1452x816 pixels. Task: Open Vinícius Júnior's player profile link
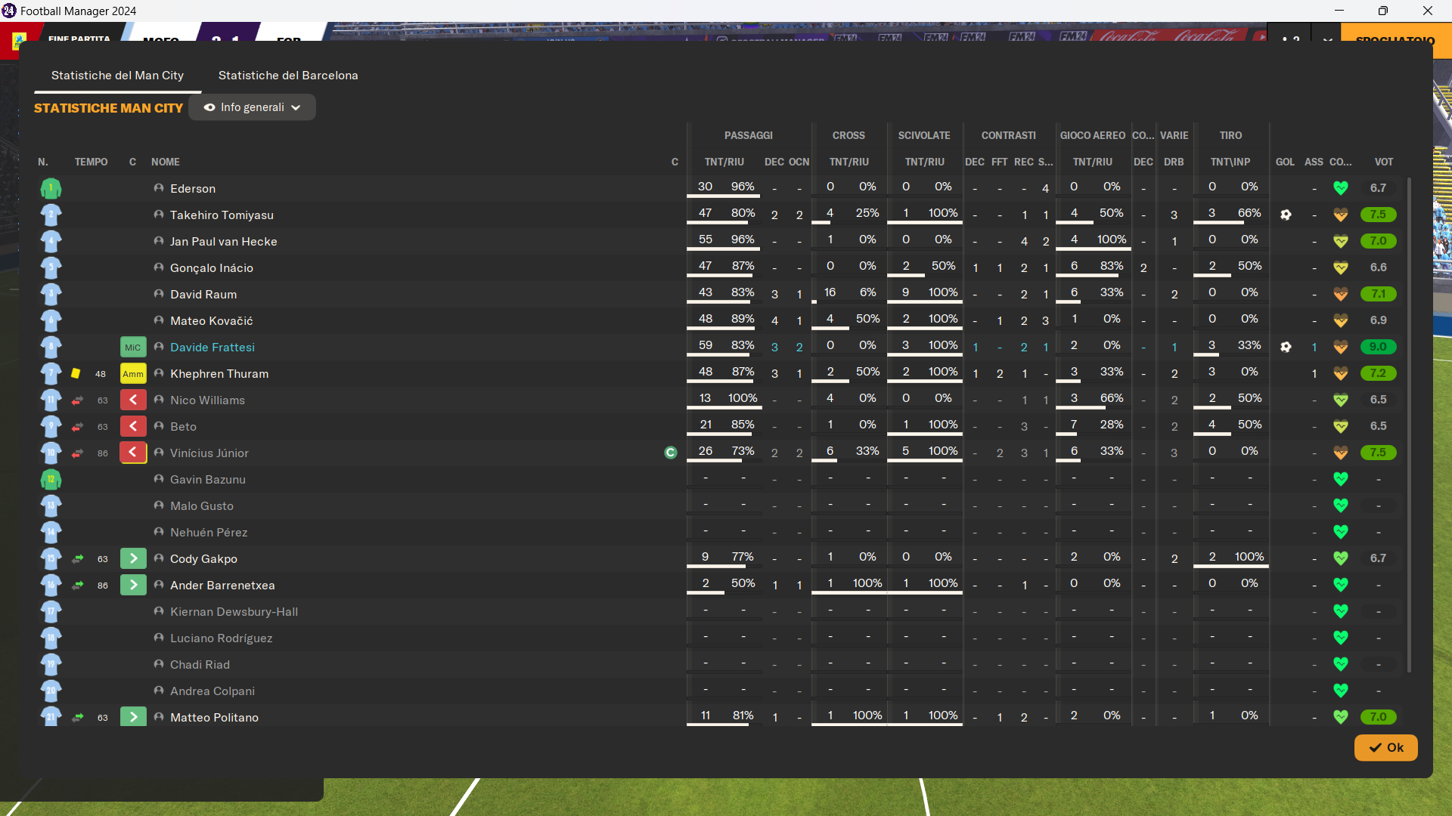209,453
